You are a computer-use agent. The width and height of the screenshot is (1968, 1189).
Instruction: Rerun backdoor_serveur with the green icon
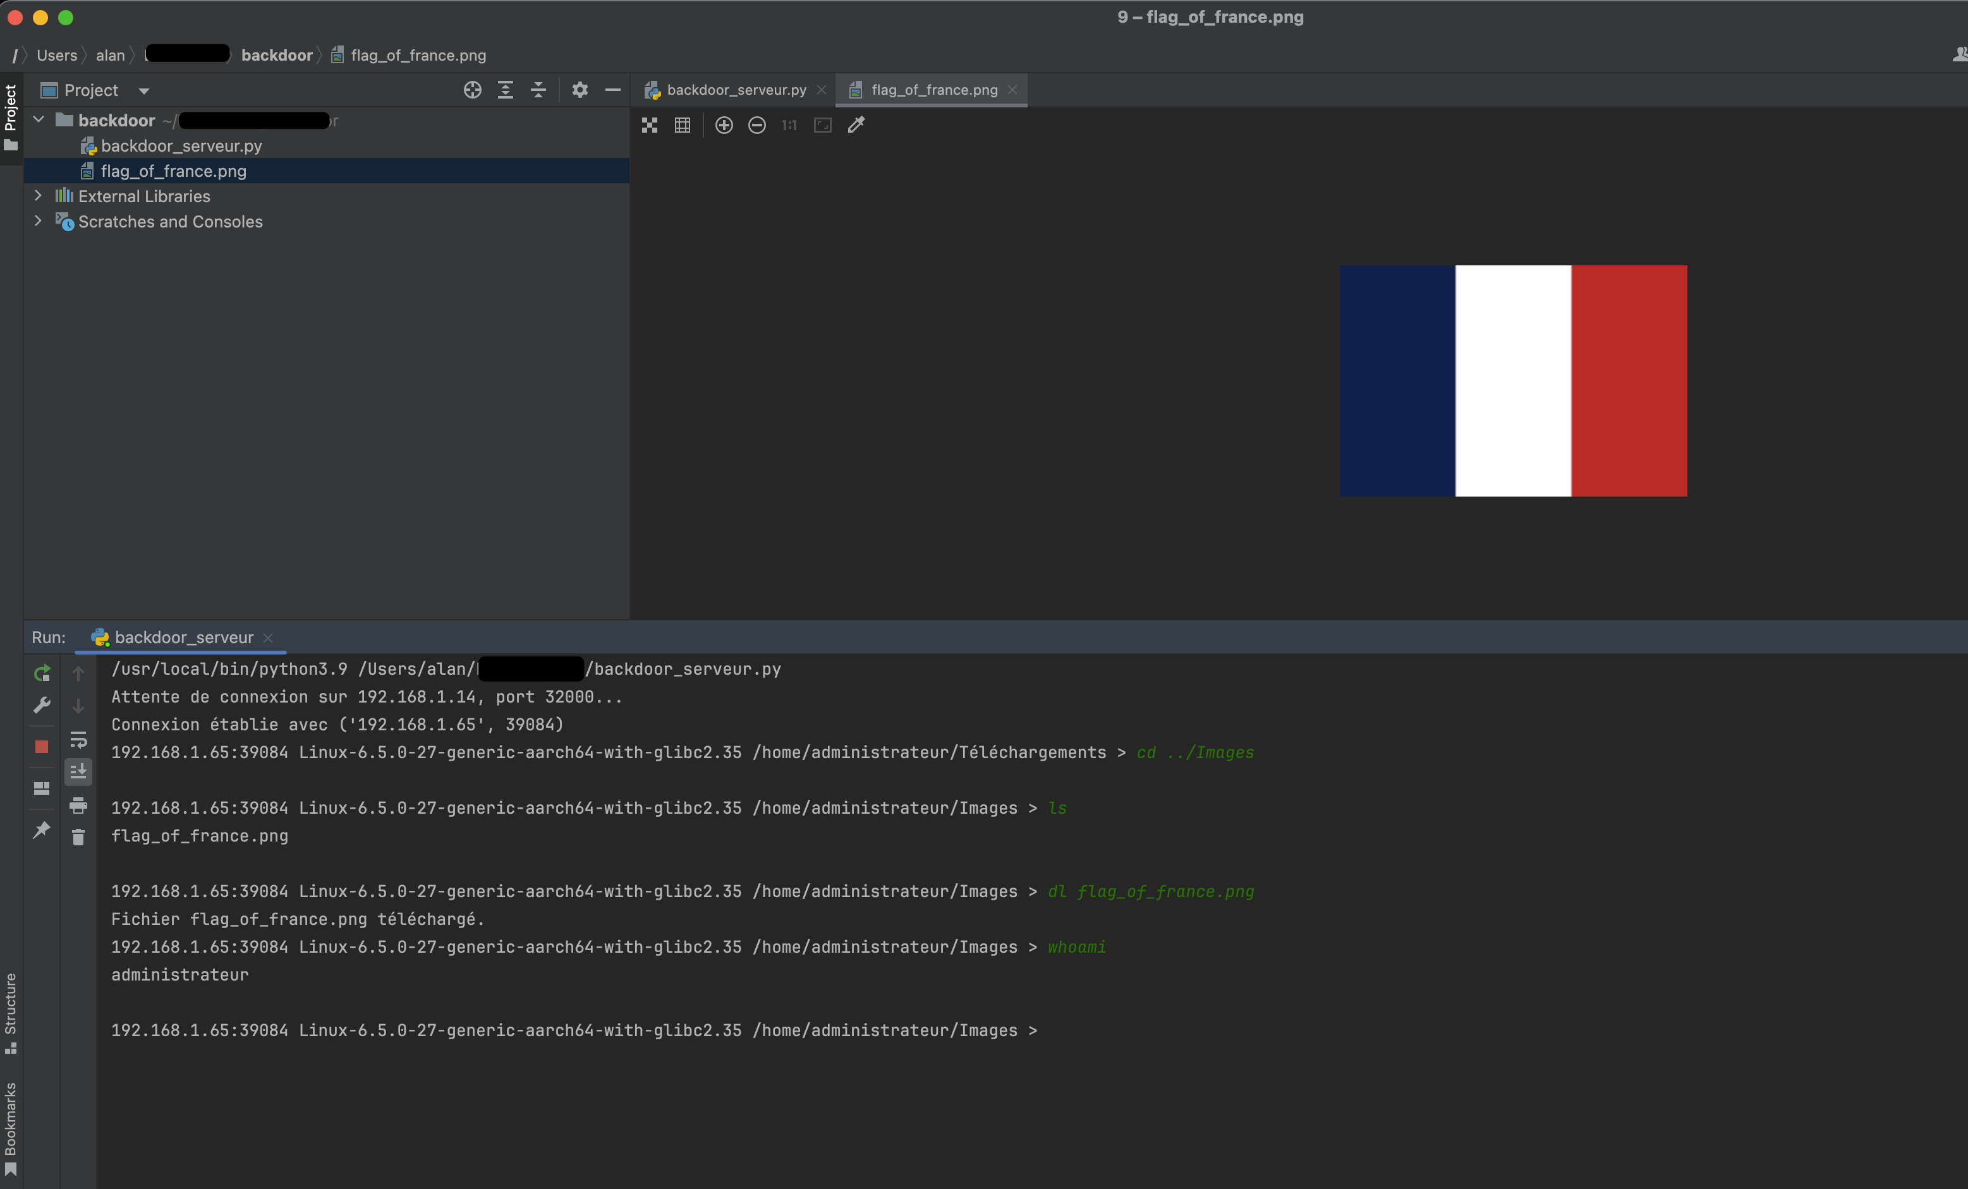(x=42, y=673)
